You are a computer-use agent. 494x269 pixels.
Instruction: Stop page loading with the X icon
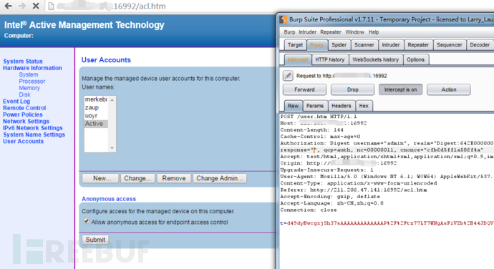[36, 6]
